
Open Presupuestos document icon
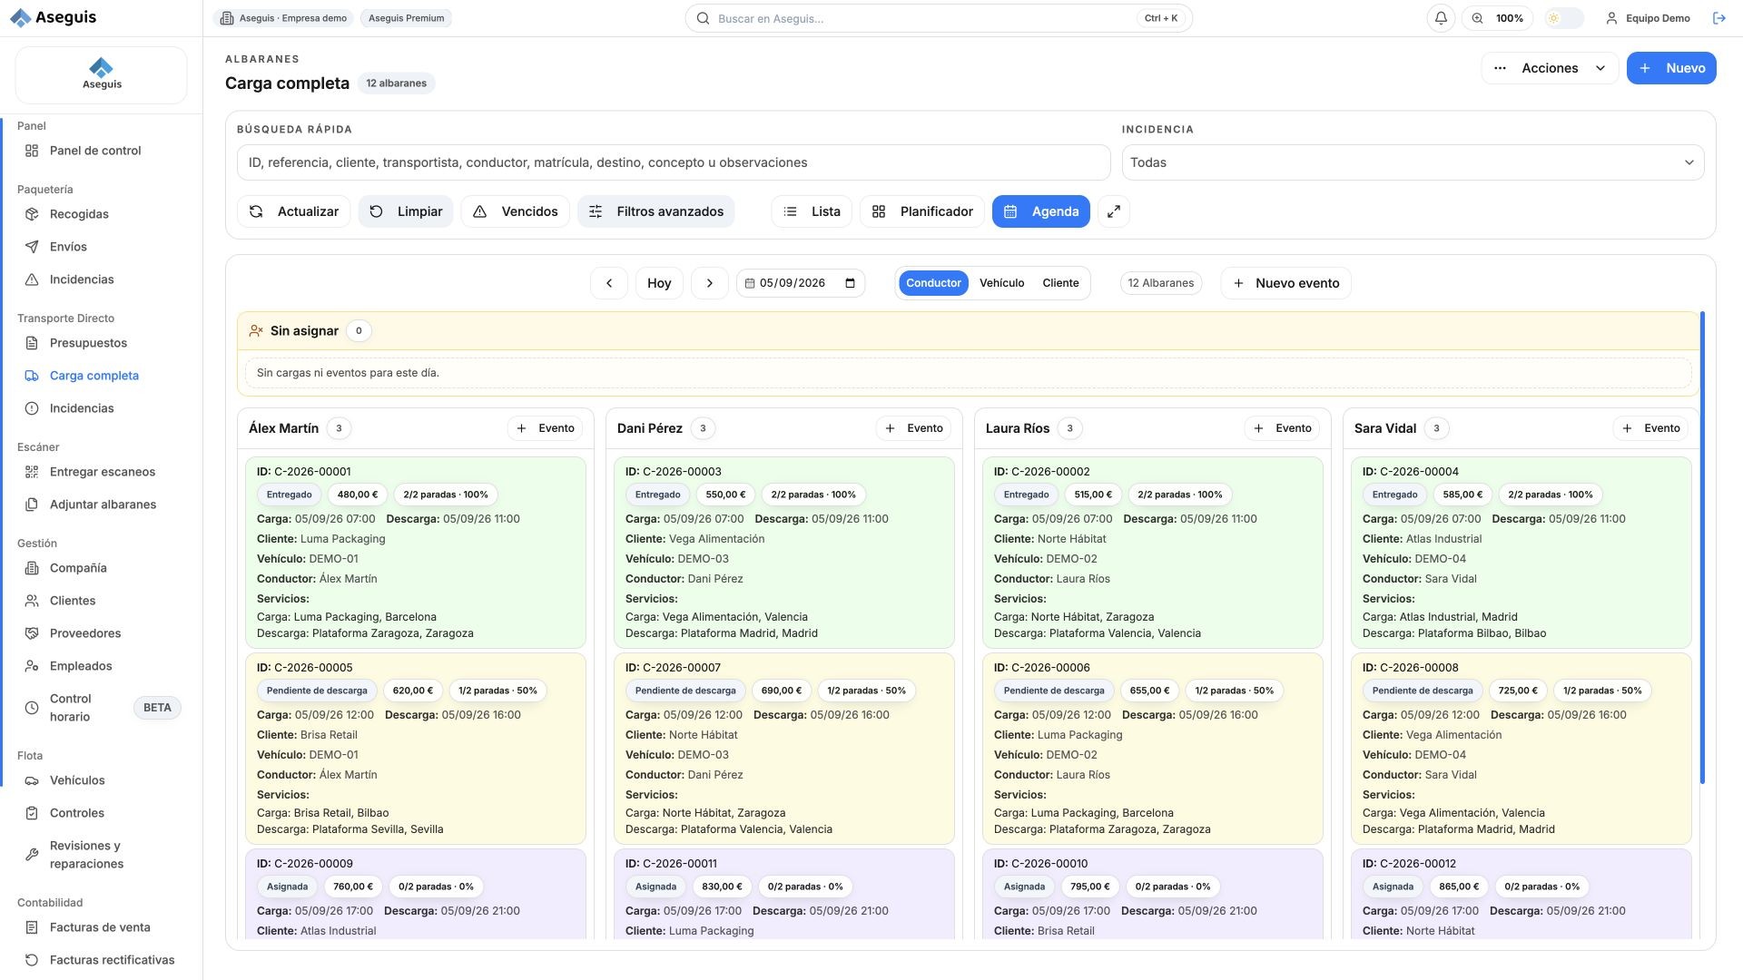pyautogui.click(x=32, y=343)
